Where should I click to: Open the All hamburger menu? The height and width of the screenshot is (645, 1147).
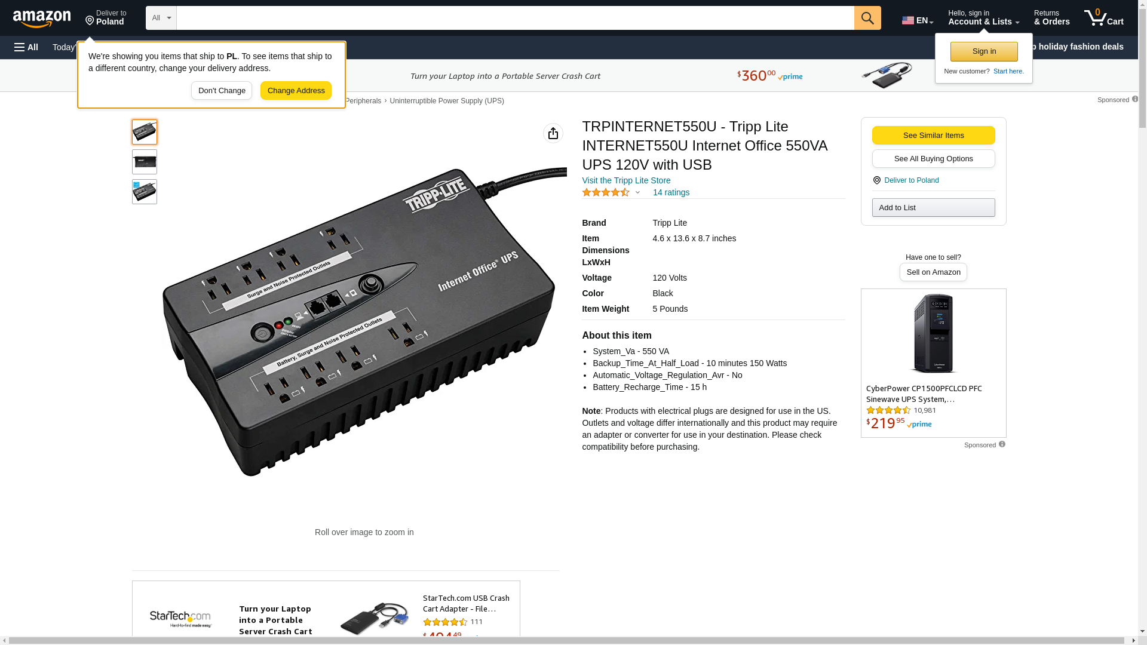26,47
